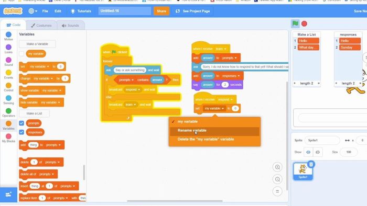Select the Operators block category
The width and height of the screenshot is (367, 206).
pos(9,113)
